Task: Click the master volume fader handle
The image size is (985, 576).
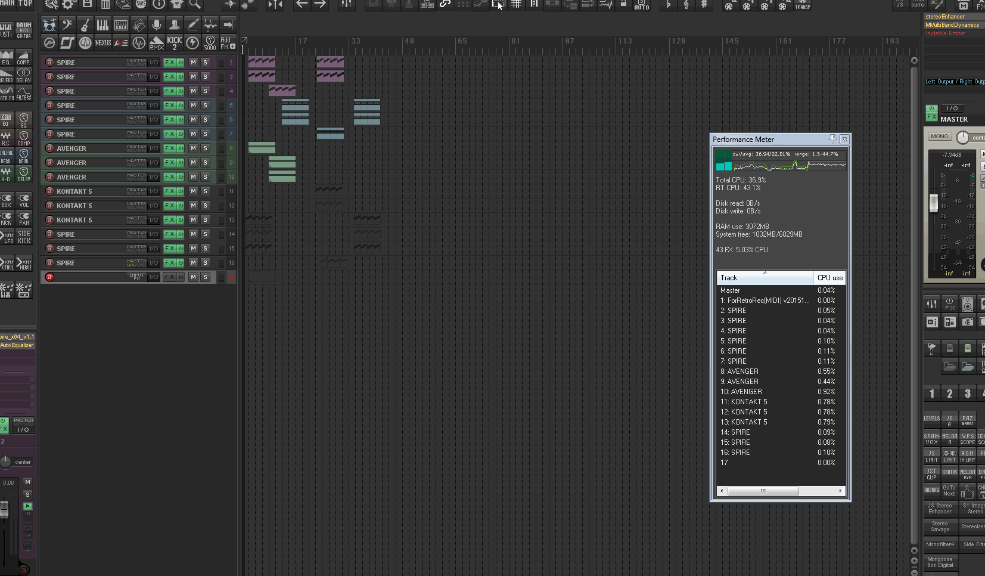Action: coord(934,203)
